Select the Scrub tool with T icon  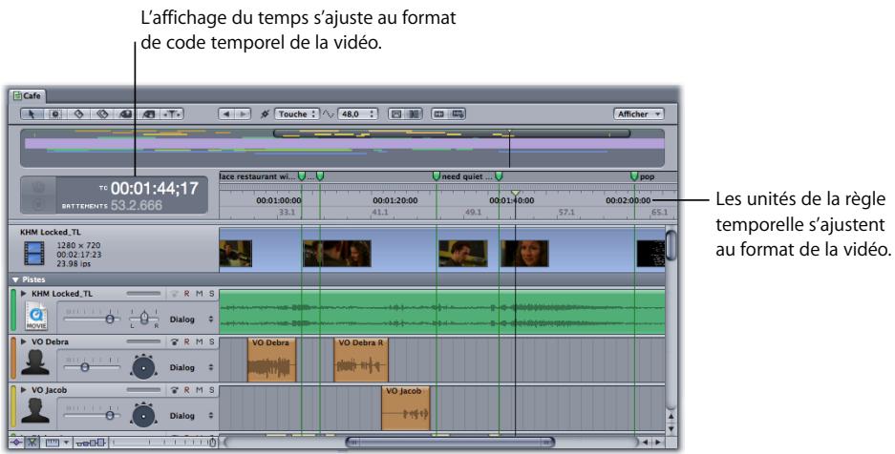click(172, 113)
